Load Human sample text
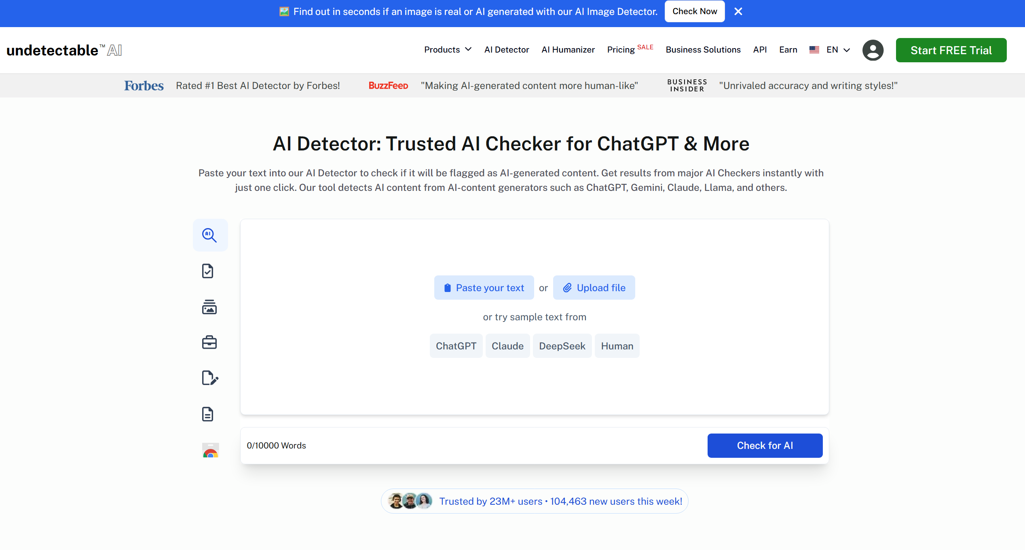The image size is (1025, 550). [x=617, y=346]
